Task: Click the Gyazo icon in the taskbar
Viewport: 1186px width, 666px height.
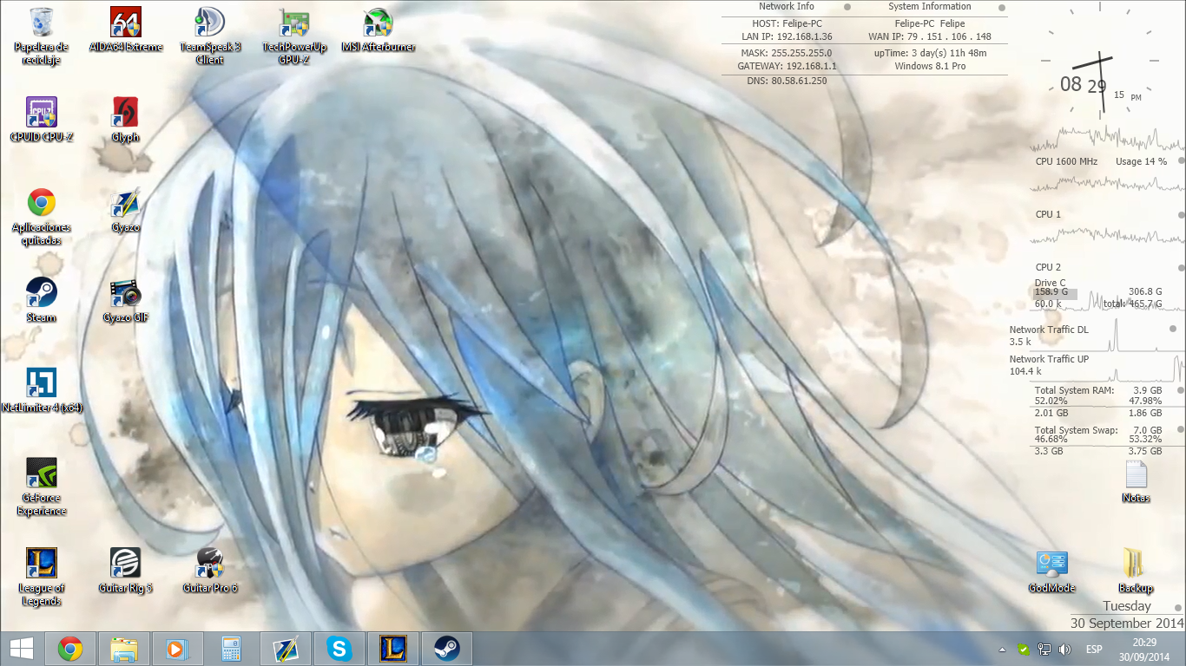Action: [x=285, y=649]
